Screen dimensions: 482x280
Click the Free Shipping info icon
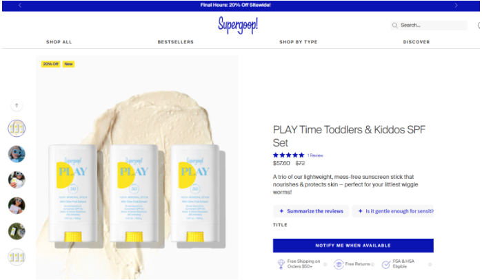tap(325, 264)
